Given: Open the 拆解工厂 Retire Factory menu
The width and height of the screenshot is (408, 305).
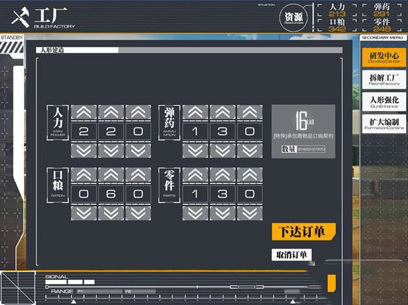Looking at the screenshot, I should pyautogui.click(x=383, y=79).
